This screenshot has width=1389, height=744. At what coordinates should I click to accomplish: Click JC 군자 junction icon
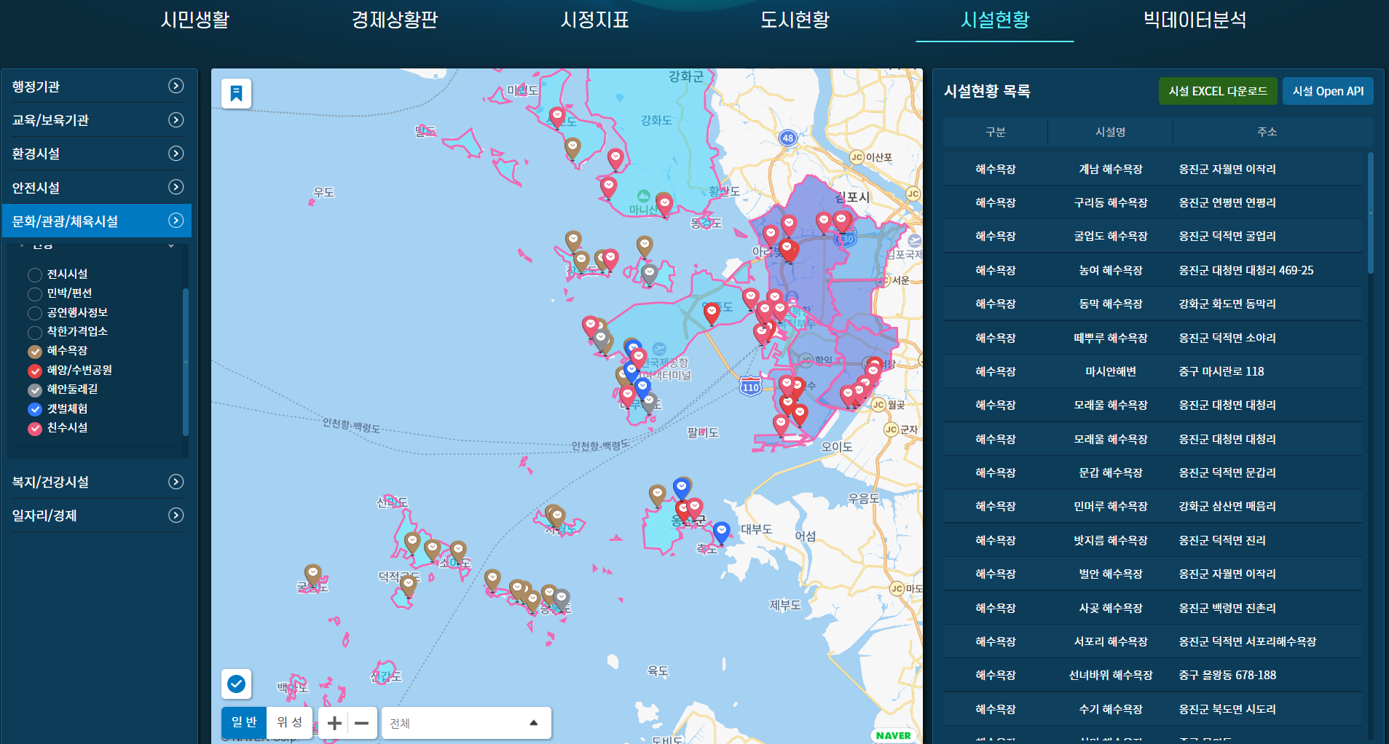click(x=891, y=430)
